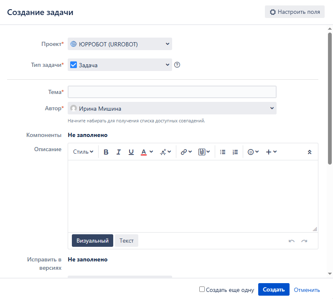Insert a numbered list in description
Image resolution: width=333 pixels, height=299 pixels.
(x=235, y=152)
